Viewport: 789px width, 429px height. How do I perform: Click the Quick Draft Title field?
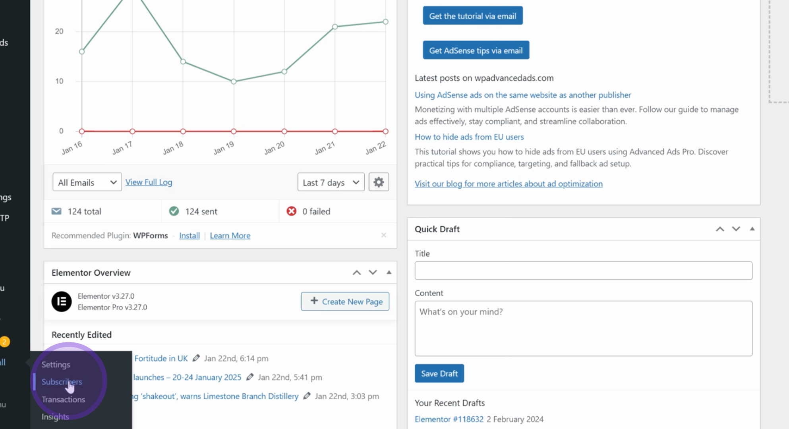[x=583, y=271]
